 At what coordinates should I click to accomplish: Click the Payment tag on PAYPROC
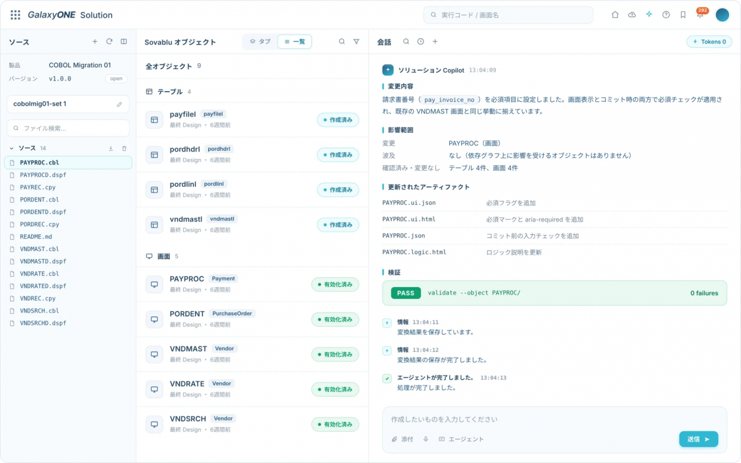[223, 278]
